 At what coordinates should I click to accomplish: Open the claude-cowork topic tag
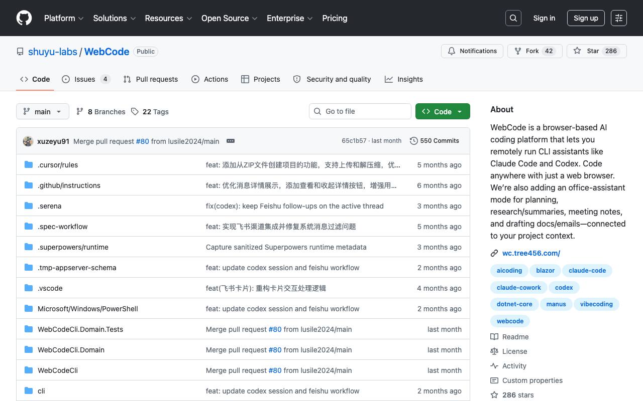pyautogui.click(x=519, y=288)
